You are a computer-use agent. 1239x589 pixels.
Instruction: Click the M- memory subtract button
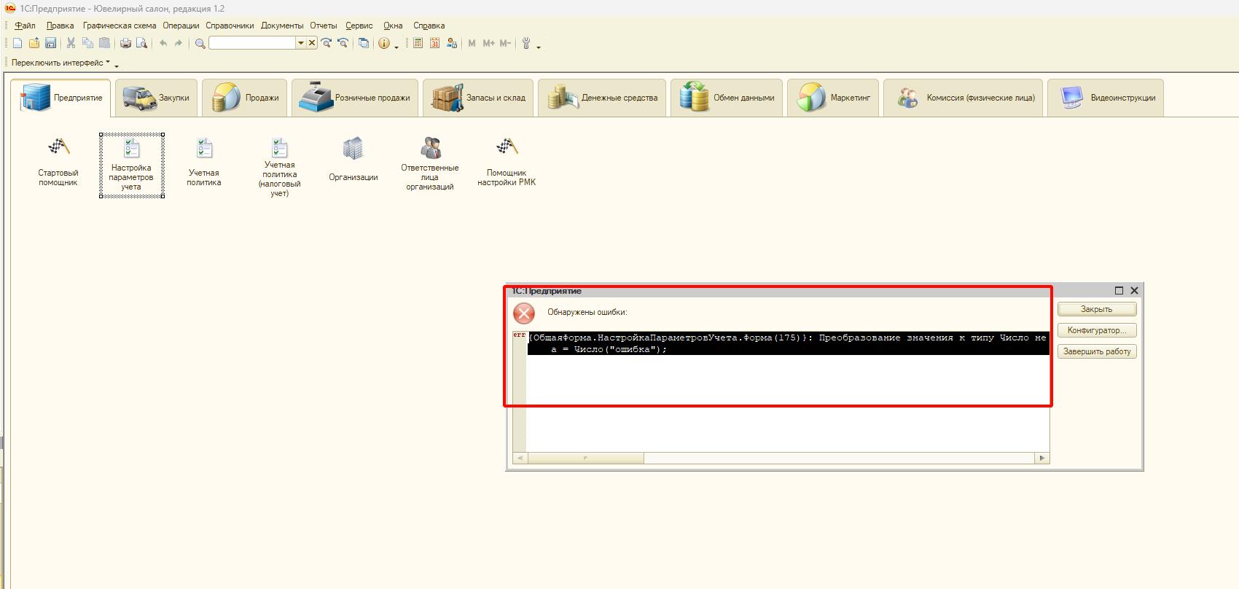pyautogui.click(x=505, y=43)
